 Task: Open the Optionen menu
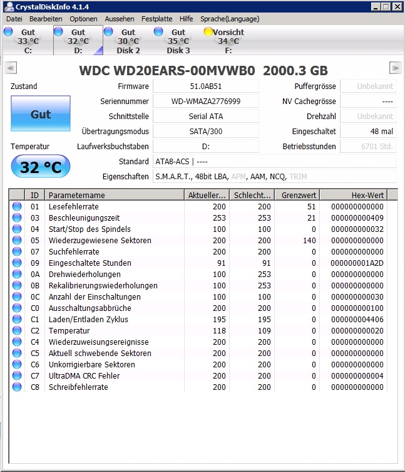pos(83,19)
